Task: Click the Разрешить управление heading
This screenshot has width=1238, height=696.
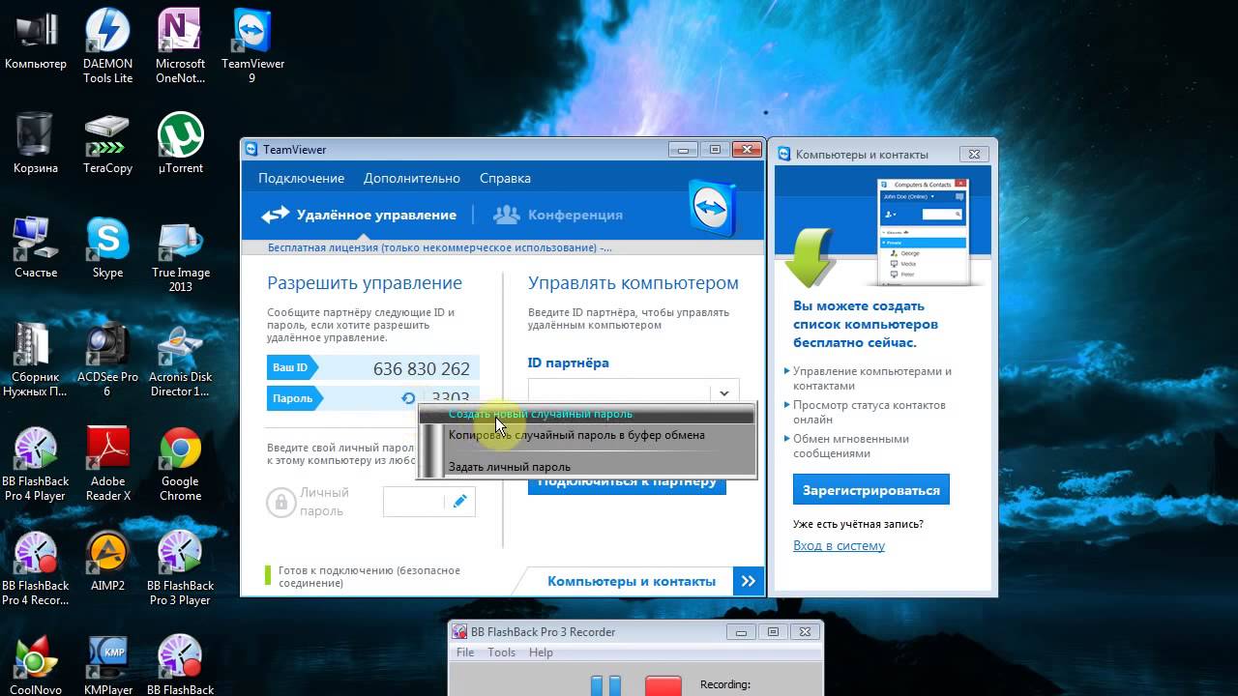Action: pyautogui.click(x=365, y=283)
